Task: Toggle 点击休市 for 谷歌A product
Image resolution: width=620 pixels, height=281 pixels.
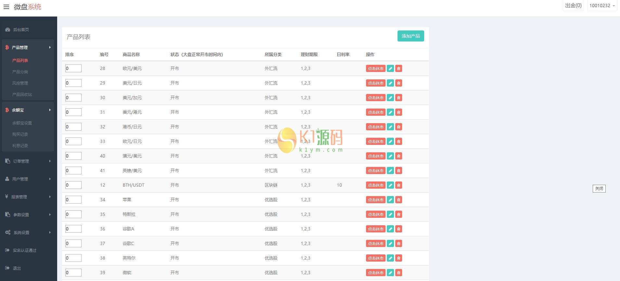Action: click(375, 229)
